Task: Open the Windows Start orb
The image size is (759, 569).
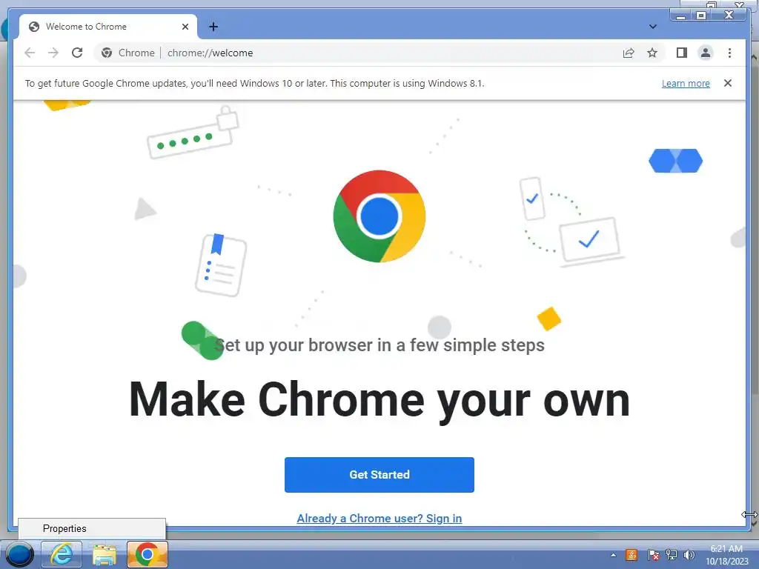Action: (x=19, y=554)
